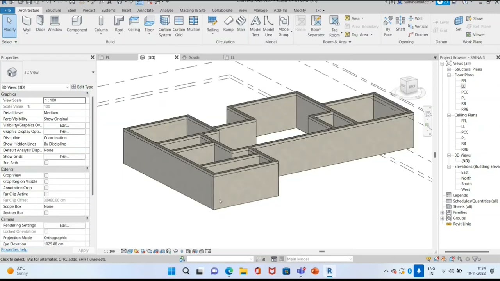Click the Apply button in Properties
The image size is (500, 281).
pos(83,250)
